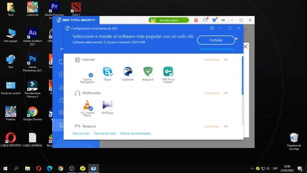The height and width of the screenshot is (173, 307).
Task: Open hamburger menu in 360 Total Security
Action: click(x=223, y=20)
